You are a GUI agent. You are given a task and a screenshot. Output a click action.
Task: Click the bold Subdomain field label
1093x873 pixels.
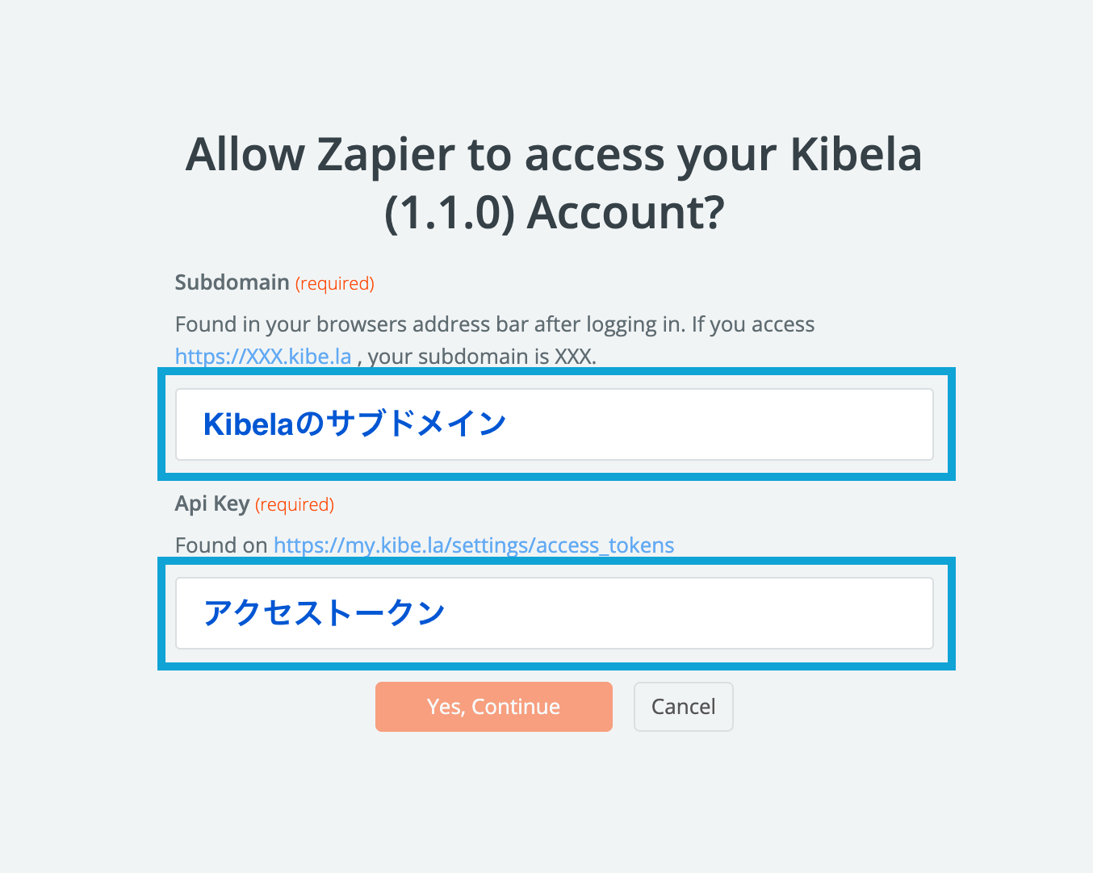[232, 282]
